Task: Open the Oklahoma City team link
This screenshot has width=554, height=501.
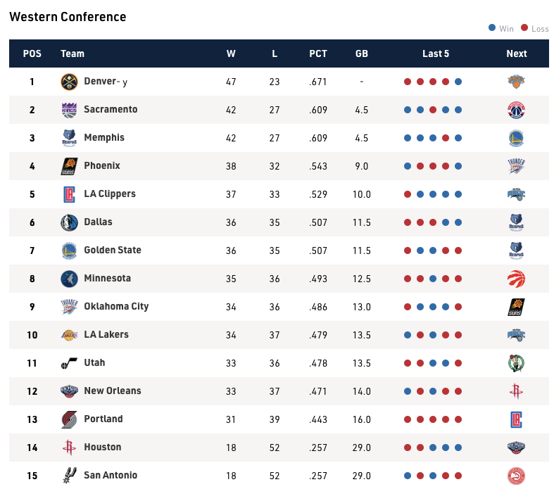Action: click(x=116, y=307)
